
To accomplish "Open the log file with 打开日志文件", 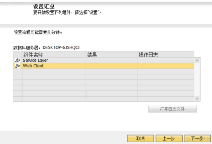I will pyautogui.click(x=173, y=109).
